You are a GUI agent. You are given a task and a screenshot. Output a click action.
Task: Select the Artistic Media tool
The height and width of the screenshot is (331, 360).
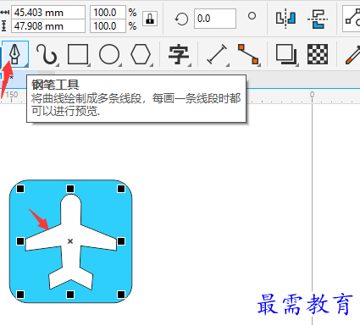tap(47, 54)
